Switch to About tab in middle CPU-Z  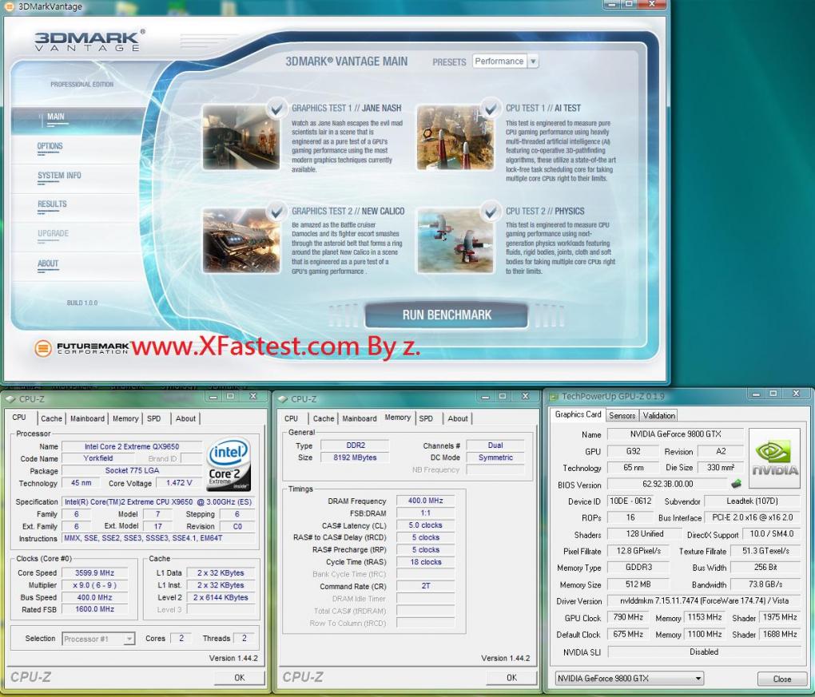tap(457, 418)
